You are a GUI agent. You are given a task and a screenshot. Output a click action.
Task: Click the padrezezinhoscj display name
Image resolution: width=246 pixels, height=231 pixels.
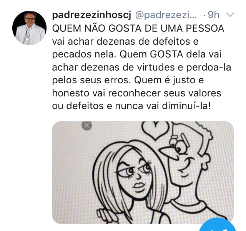[91, 15]
